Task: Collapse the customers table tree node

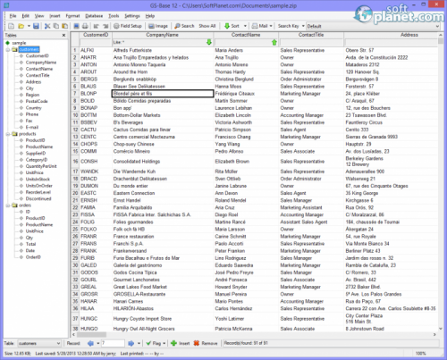Action: point(8,49)
